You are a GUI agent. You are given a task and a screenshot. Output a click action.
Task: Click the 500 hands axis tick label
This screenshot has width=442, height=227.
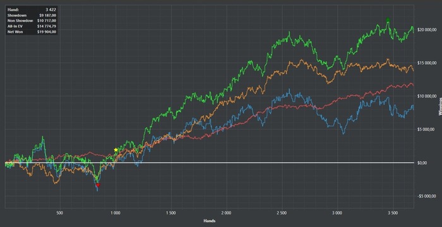[60, 213]
